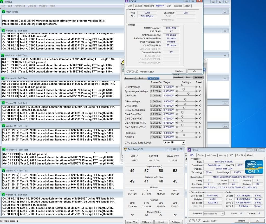Viewport: 266px width, 224px height.
Task: Click the Worker #2 Self-Test window icon
Action: [3, 55]
